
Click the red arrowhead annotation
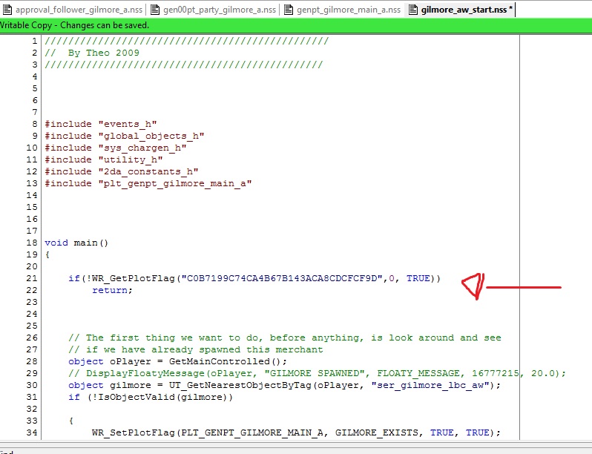click(x=473, y=287)
